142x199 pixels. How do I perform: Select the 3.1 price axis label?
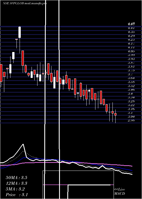point(130,113)
